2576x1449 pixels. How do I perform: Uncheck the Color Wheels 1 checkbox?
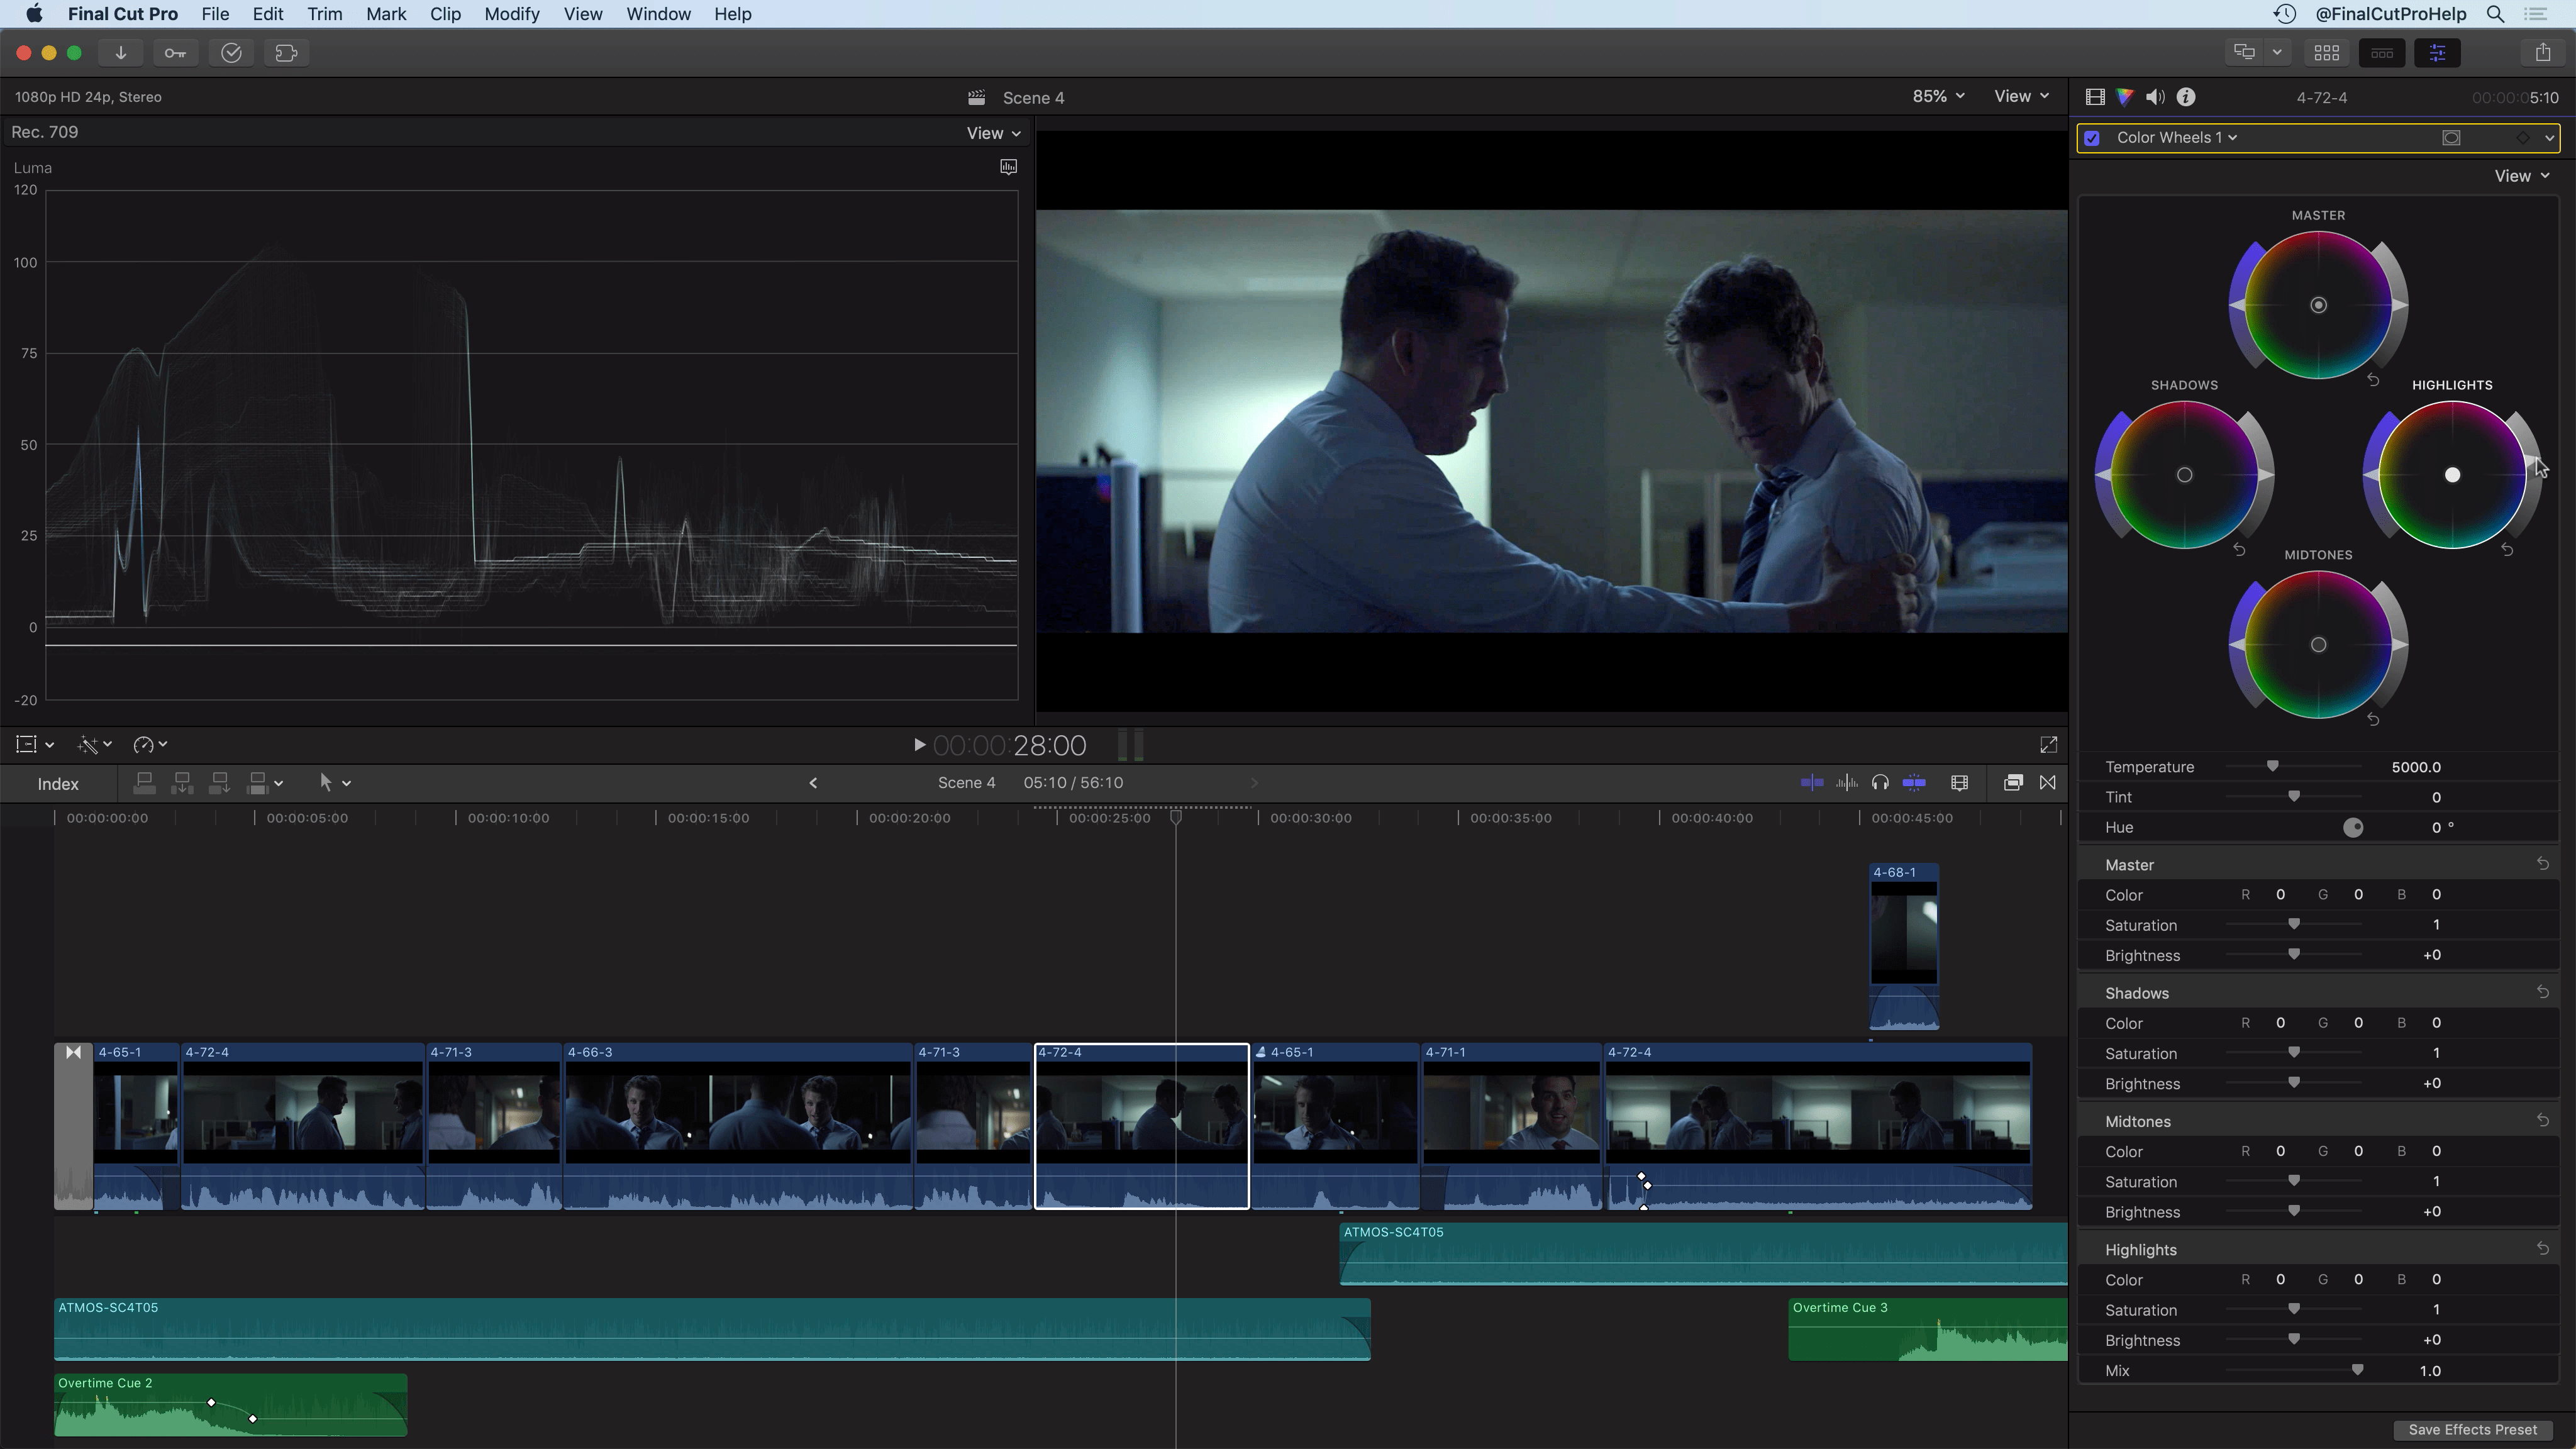point(2092,138)
